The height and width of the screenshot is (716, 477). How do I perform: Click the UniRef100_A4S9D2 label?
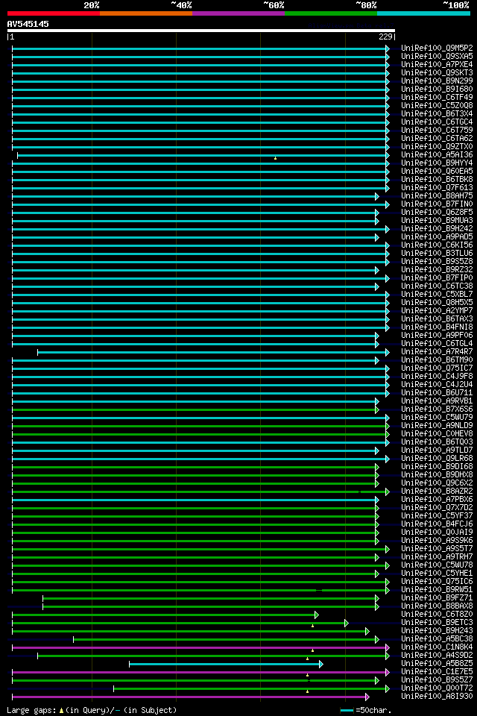coord(437,656)
